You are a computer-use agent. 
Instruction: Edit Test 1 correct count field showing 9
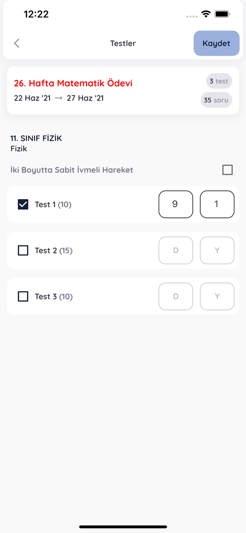pyautogui.click(x=176, y=204)
